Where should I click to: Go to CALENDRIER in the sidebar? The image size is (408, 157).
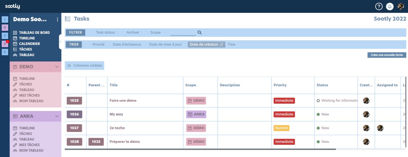pyautogui.click(x=29, y=44)
